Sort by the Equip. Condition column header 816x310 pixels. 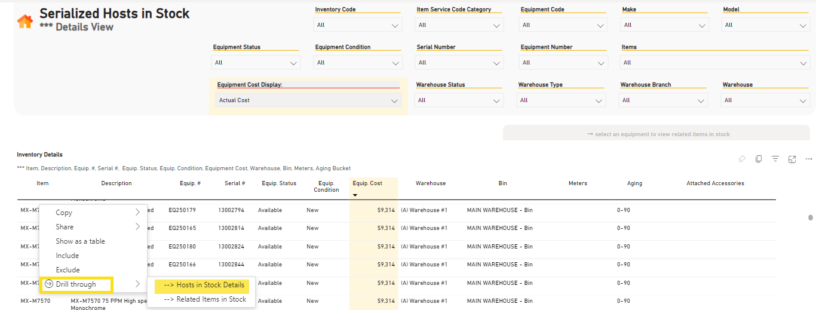(x=326, y=186)
